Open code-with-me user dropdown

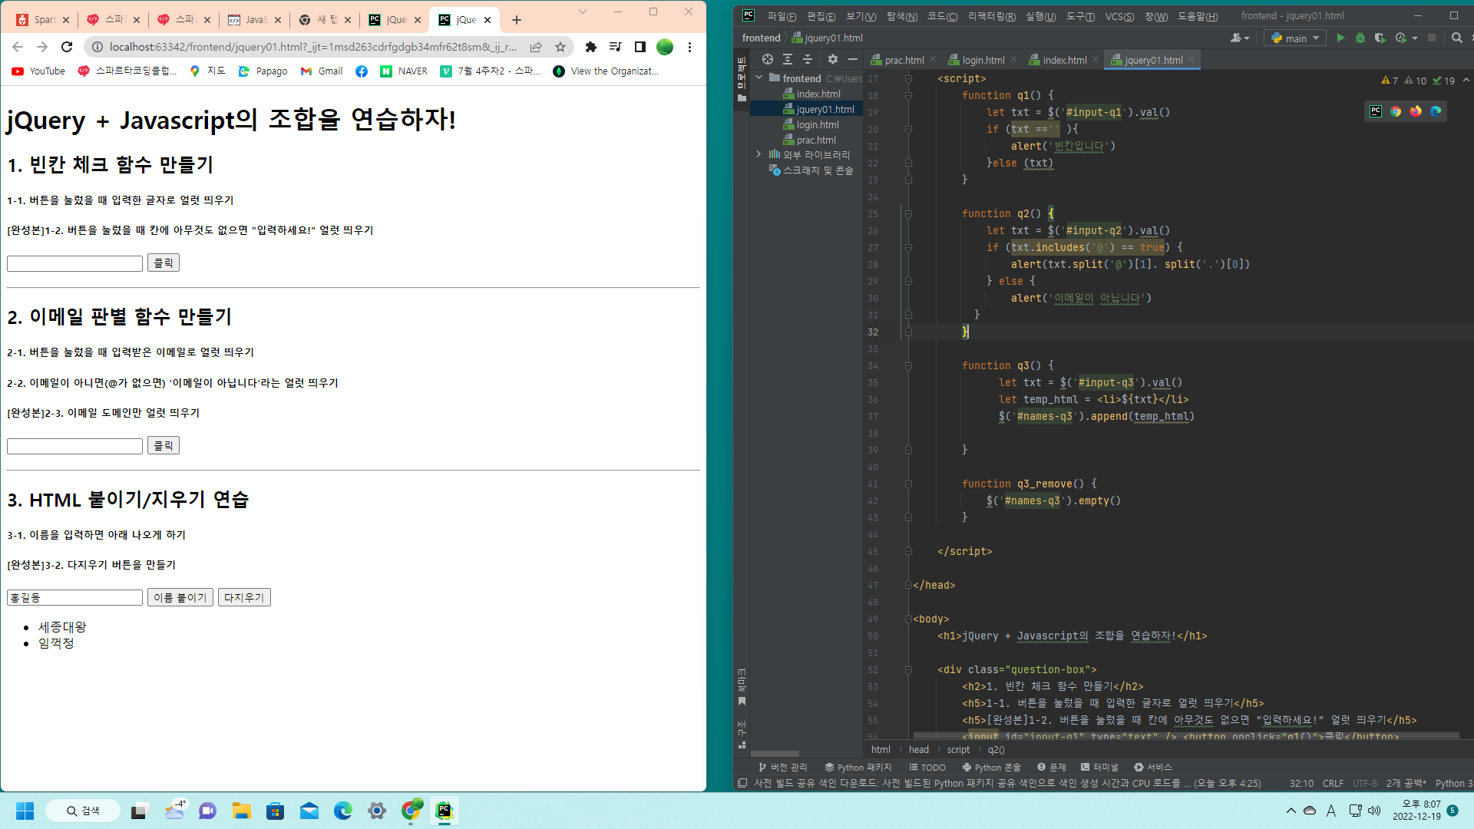[x=1240, y=38]
